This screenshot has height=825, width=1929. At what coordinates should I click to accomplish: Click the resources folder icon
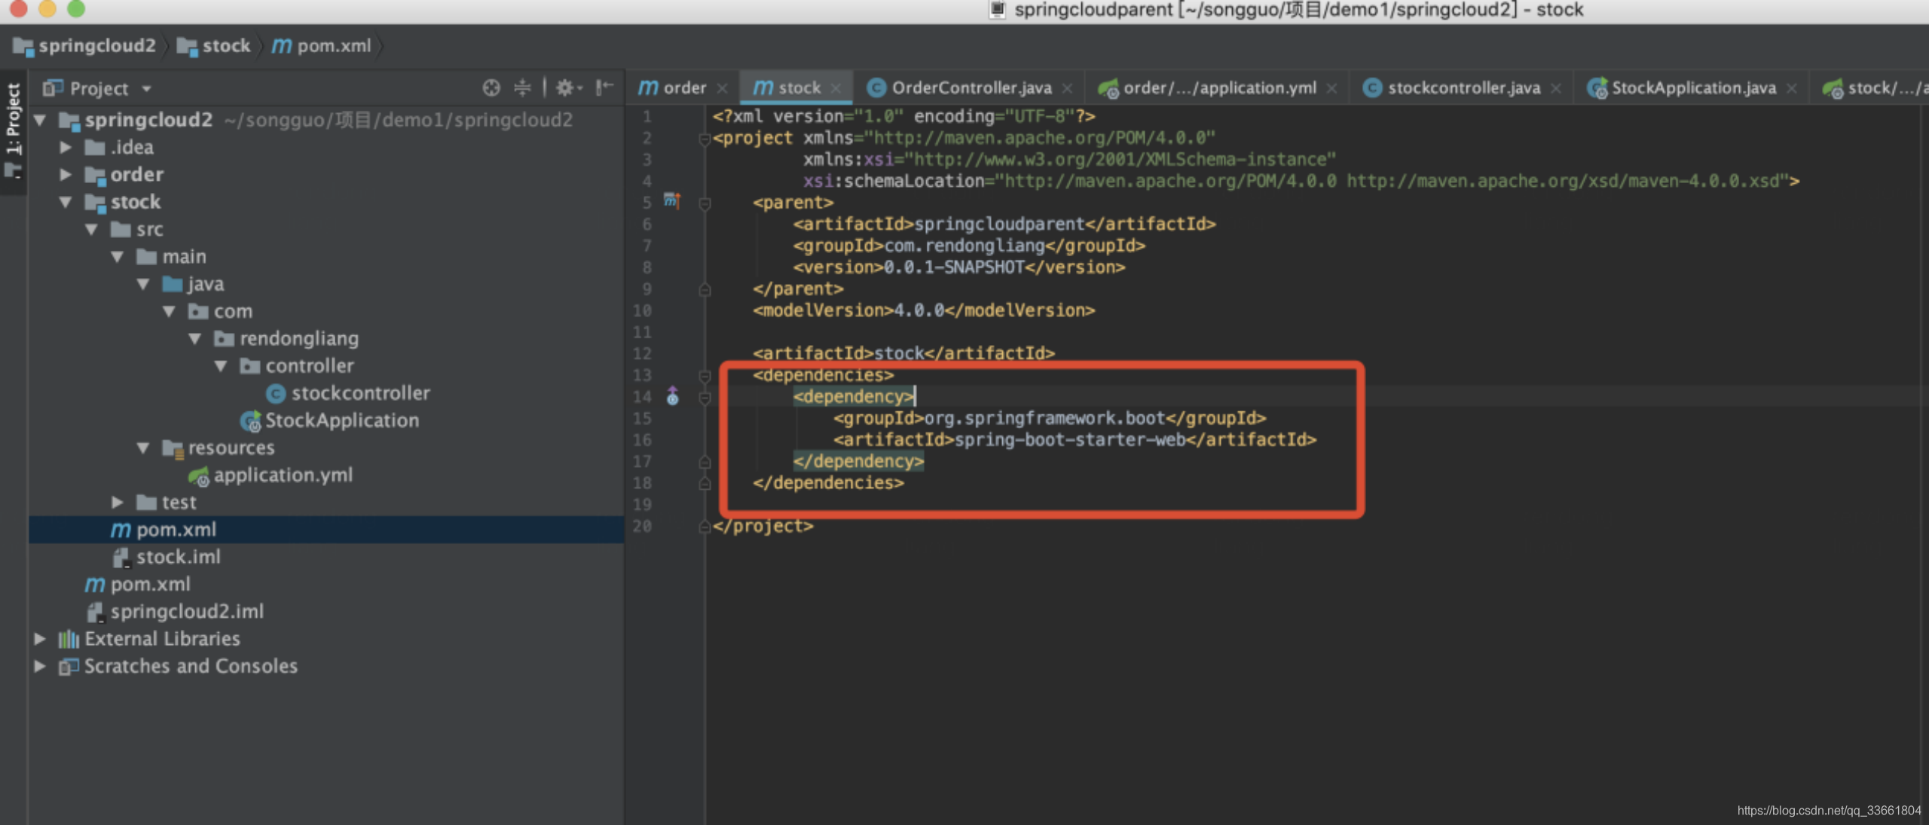(x=173, y=448)
